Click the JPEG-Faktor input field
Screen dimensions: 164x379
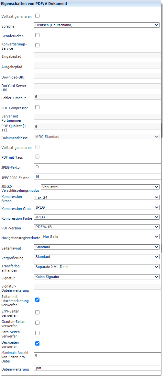pyautogui.click(x=98, y=166)
